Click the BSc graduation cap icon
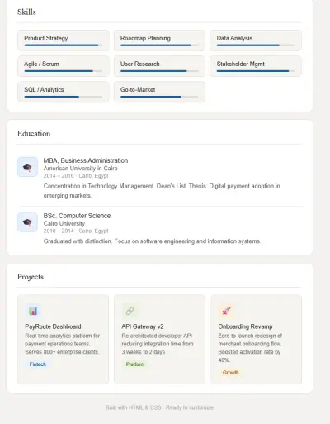Image resolution: width=330 pixels, height=424 pixels. click(x=27, y=222)
